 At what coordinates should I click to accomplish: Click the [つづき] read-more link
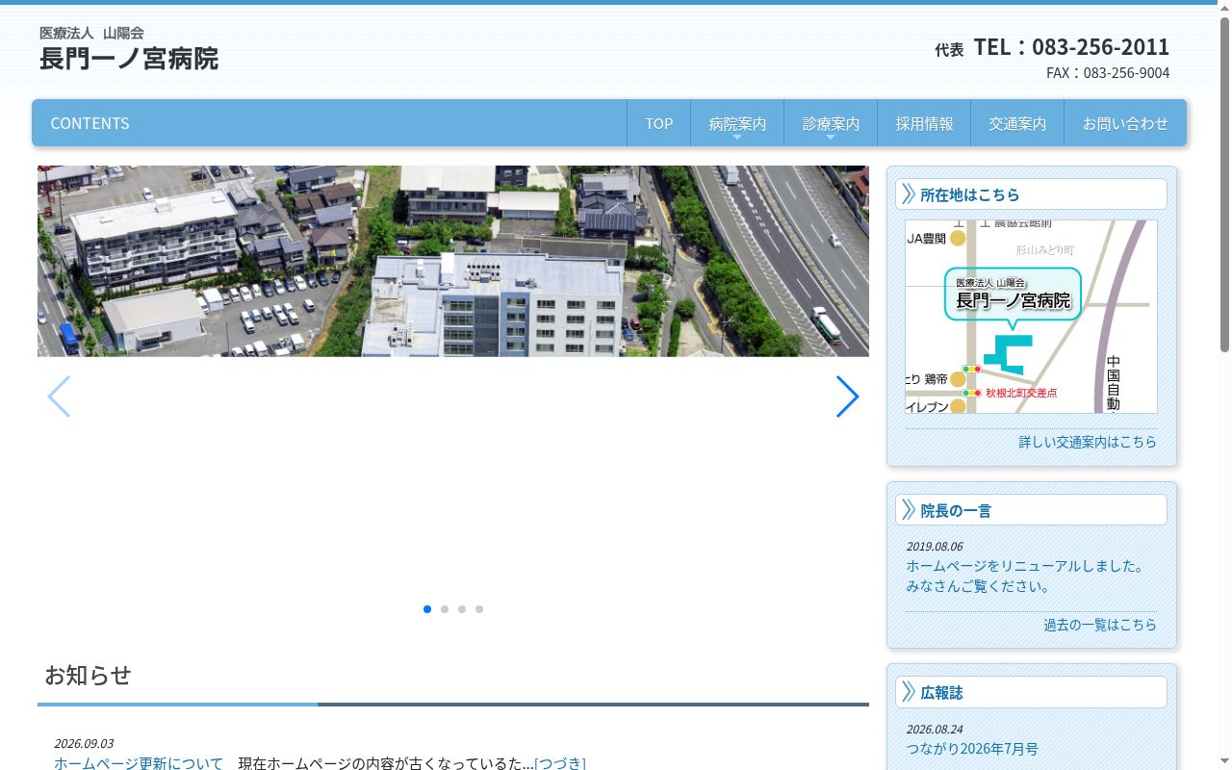pyautogui.click(x=559, y=763)
